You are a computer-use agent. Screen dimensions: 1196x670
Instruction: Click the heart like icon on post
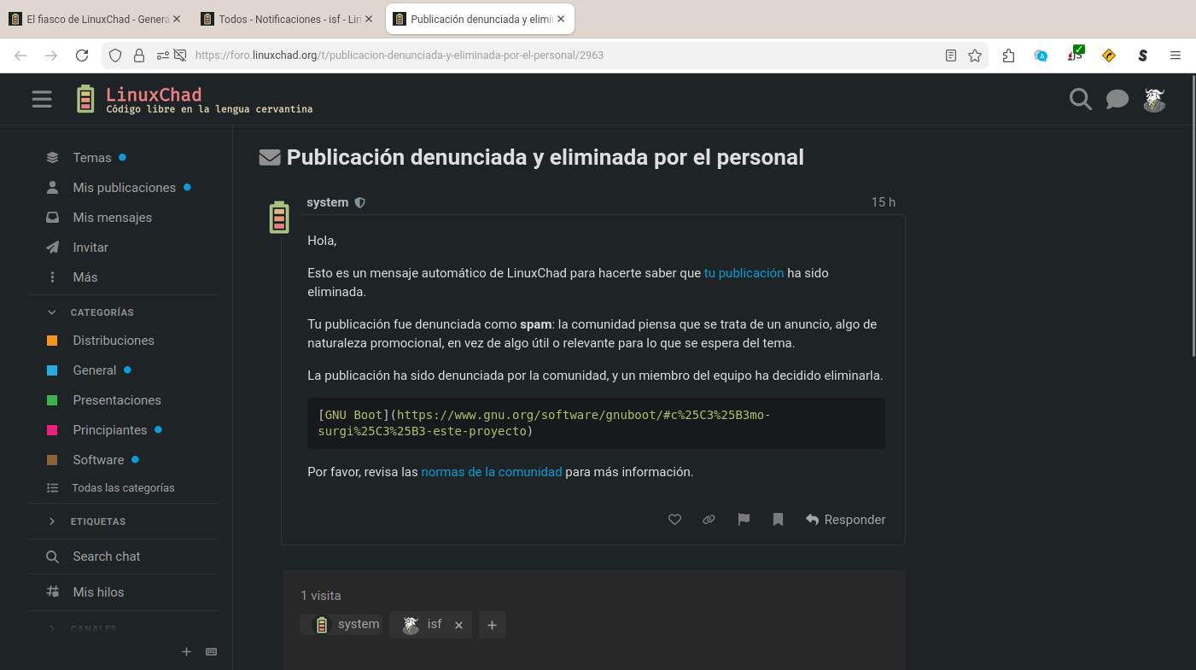[x=674, y=520]
